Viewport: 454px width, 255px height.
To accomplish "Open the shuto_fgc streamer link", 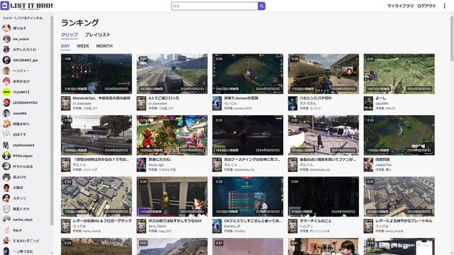I will (156, 165).
